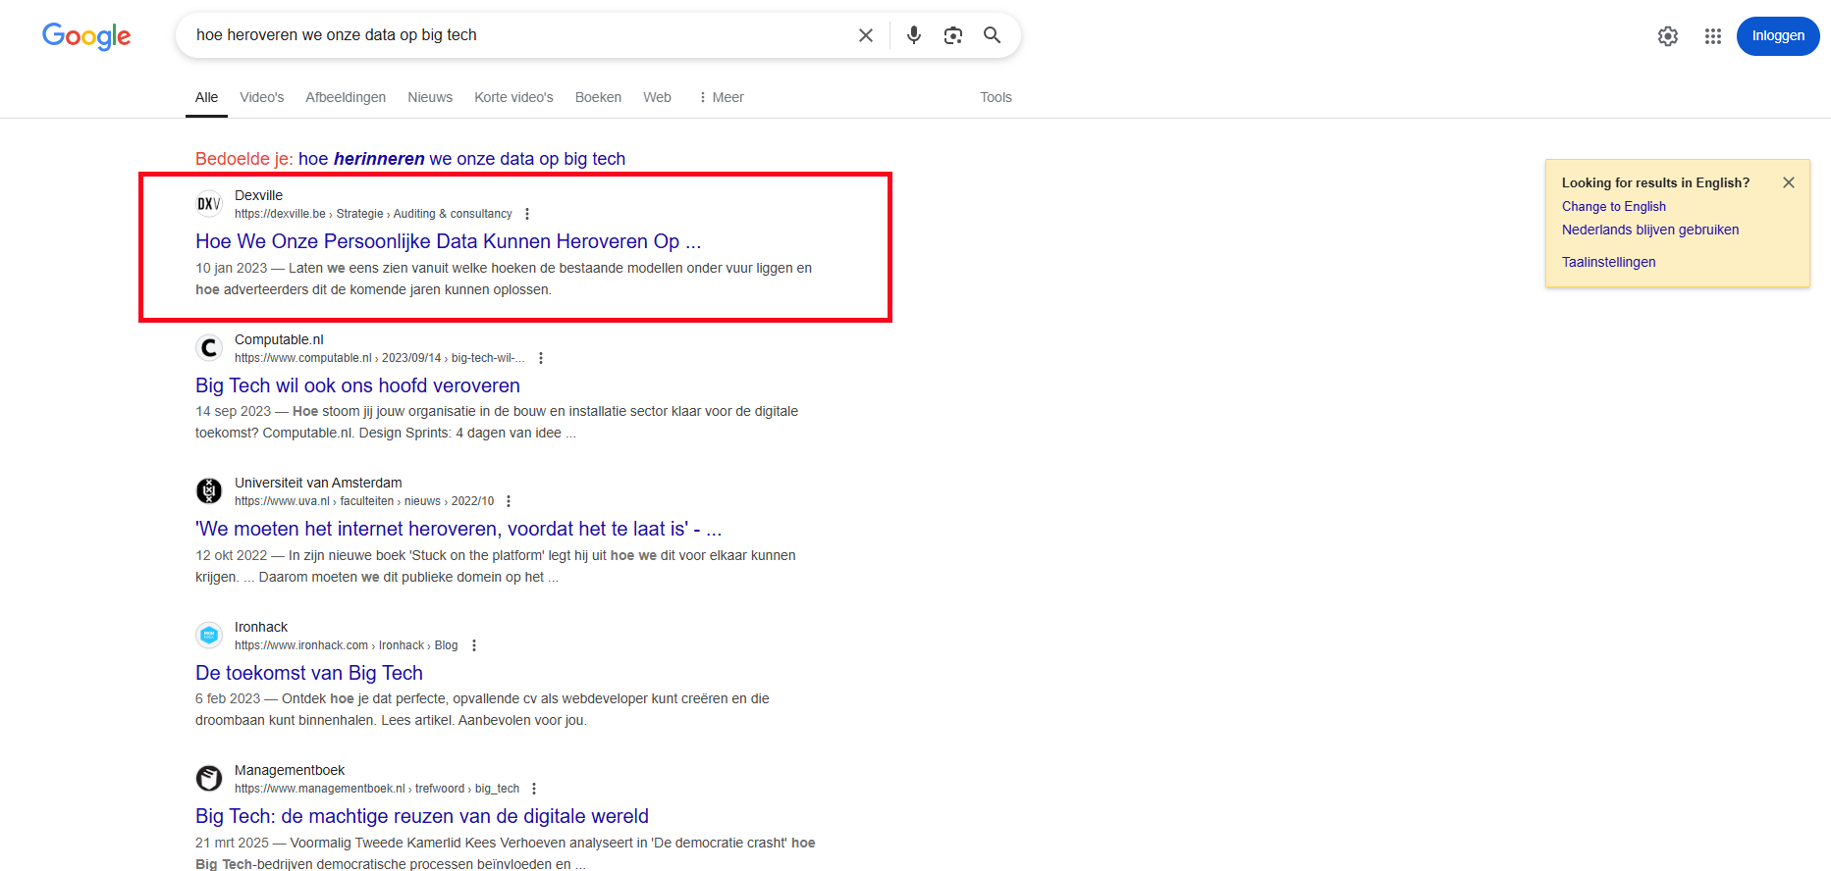
Task: Open the Boeken tab
Action: click(x=598, y=97)
